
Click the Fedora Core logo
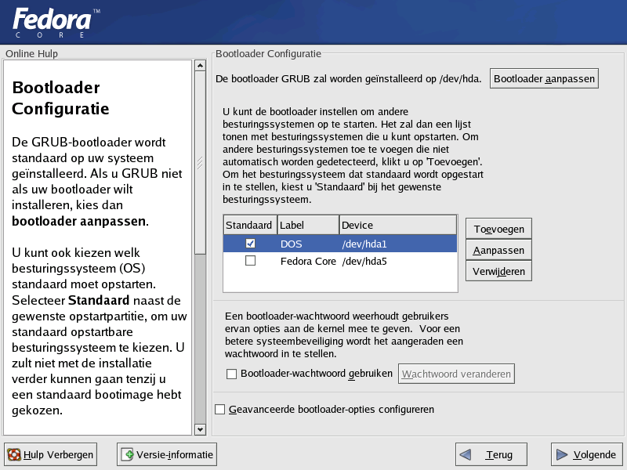[56, 23]
